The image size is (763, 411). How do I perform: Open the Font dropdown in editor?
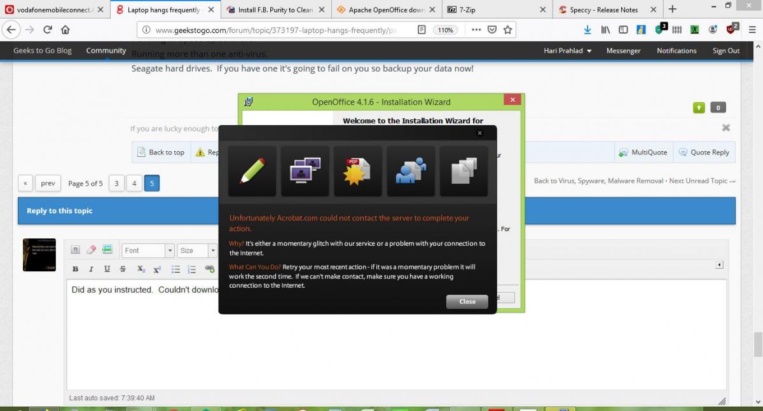click(148, 250)
